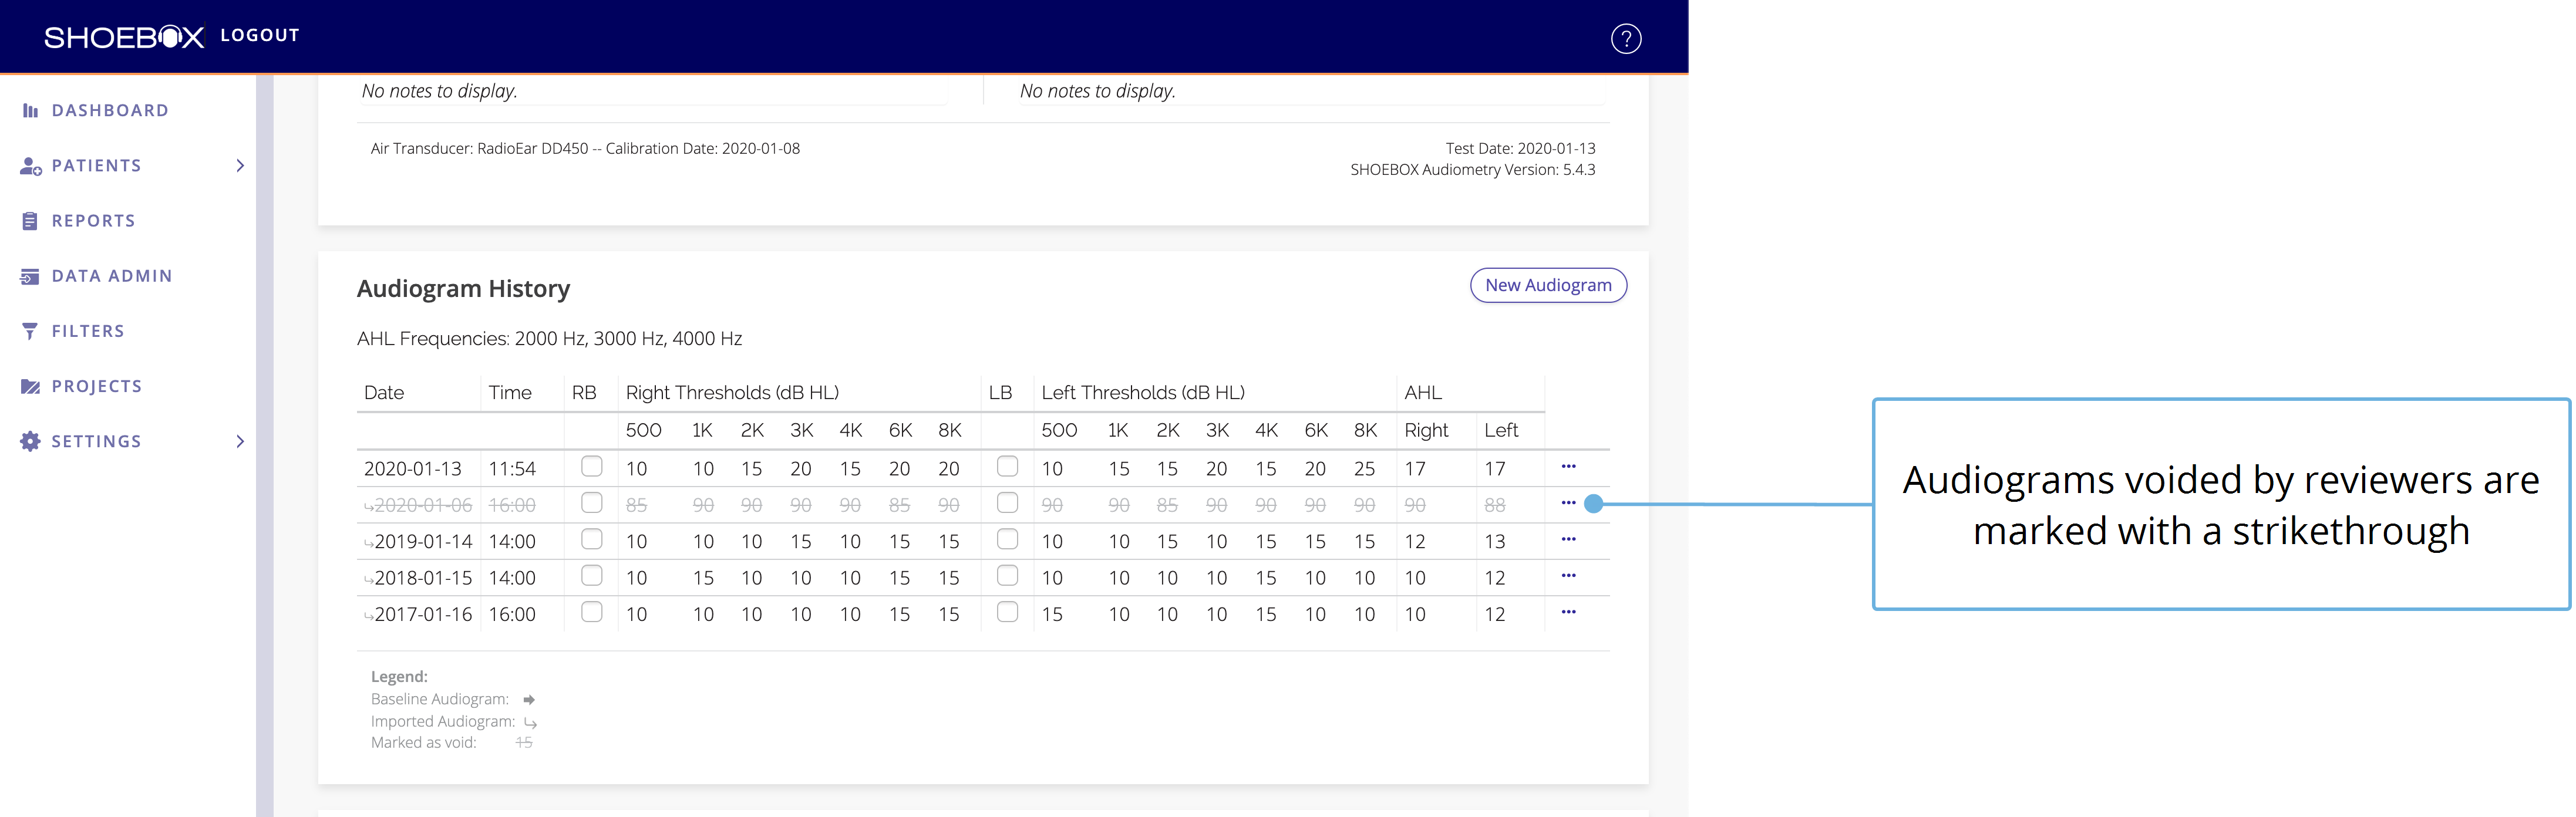The width and height of the screenshot is (2576, 817).
Task: Select the 2020-01-13 date cell
Action: [x=413, y=469]
